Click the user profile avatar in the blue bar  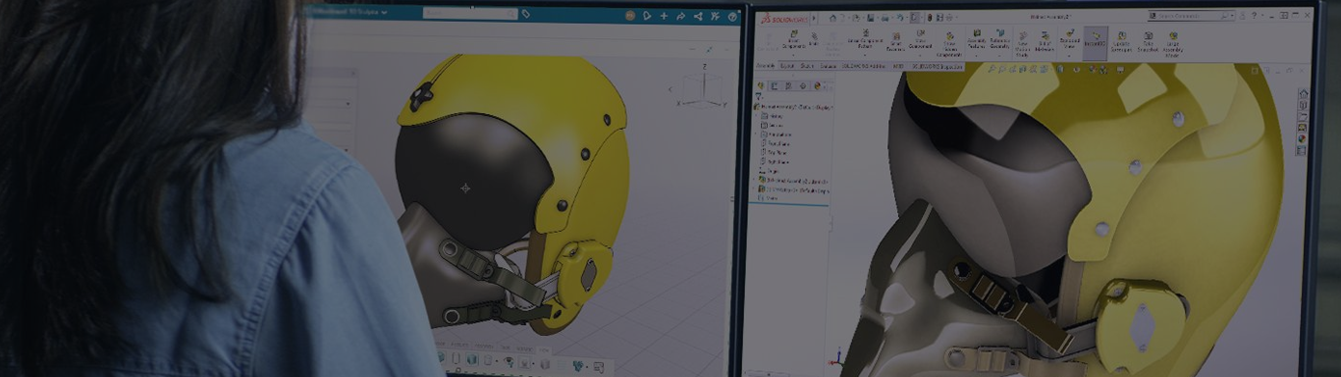630,16
